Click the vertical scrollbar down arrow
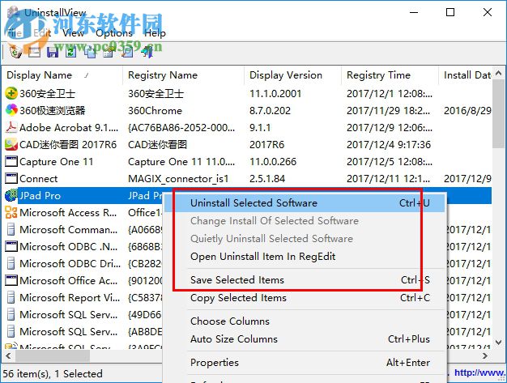 (x=499, y=342)
